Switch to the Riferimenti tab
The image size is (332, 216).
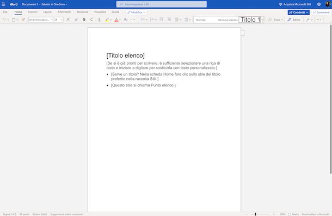(x=64, y=12)
